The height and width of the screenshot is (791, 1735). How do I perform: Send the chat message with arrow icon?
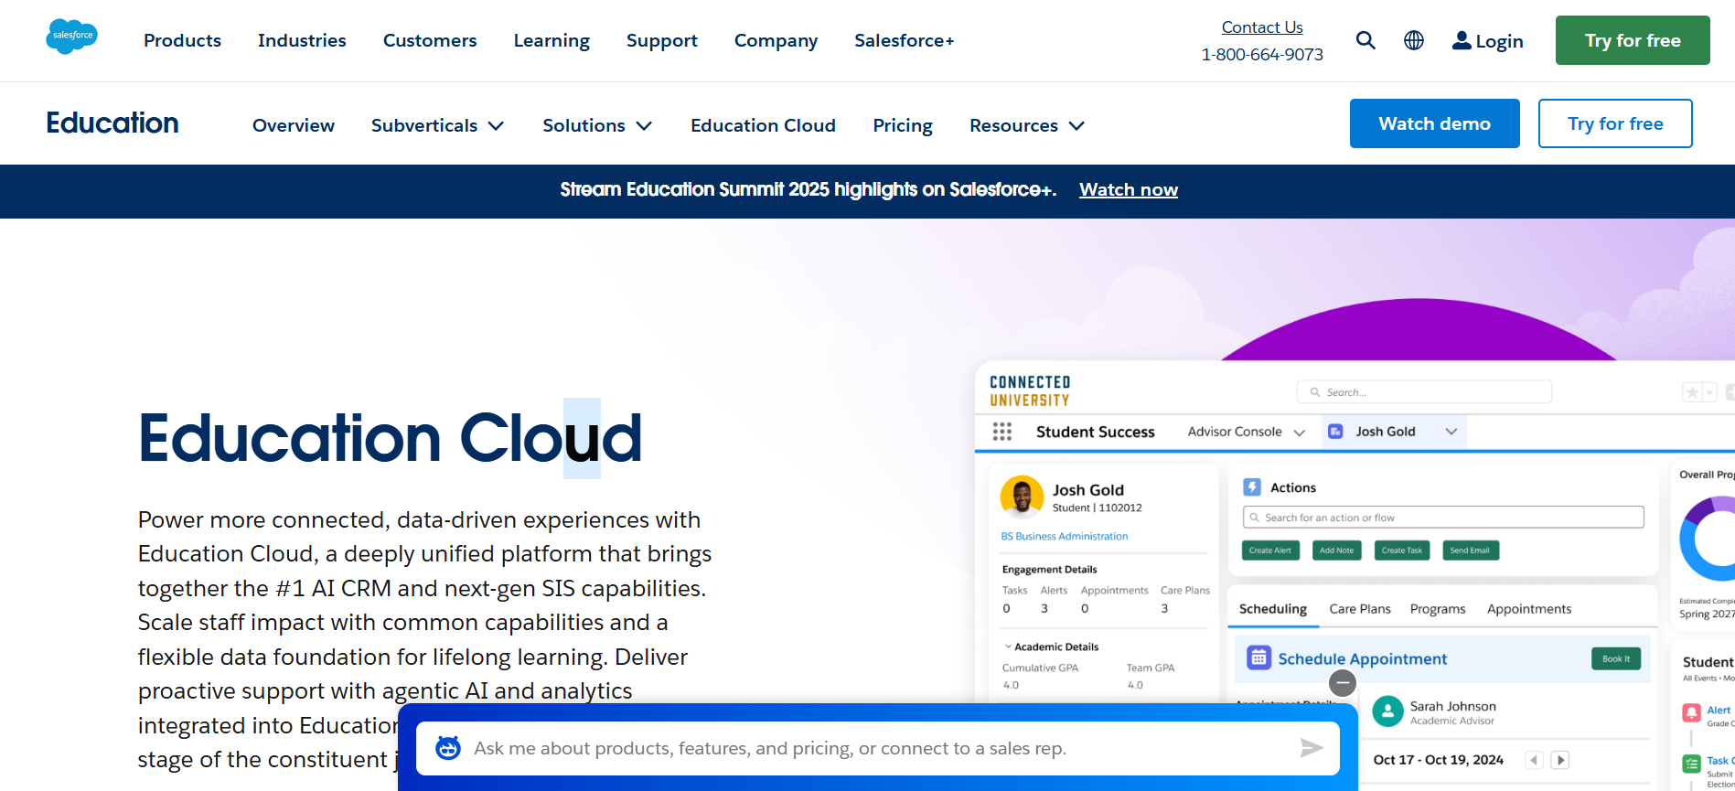[1312, 748]
